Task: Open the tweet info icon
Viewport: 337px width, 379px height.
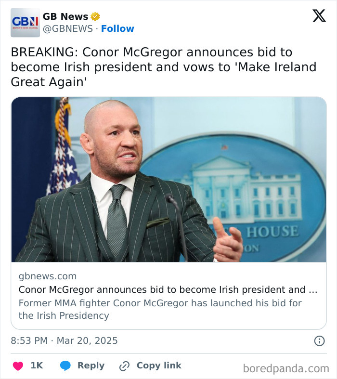Action: tap(319, 341)
